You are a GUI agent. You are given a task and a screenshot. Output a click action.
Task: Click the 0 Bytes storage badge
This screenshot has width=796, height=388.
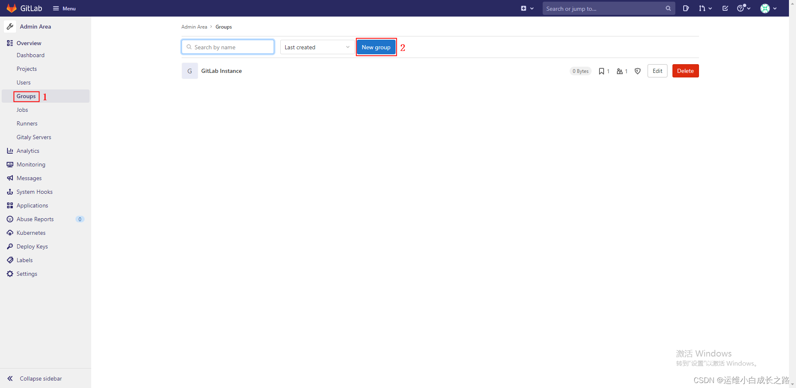click(580, 71)
